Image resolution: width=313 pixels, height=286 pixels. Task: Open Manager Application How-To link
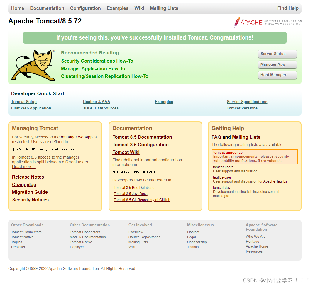(93, 69)
